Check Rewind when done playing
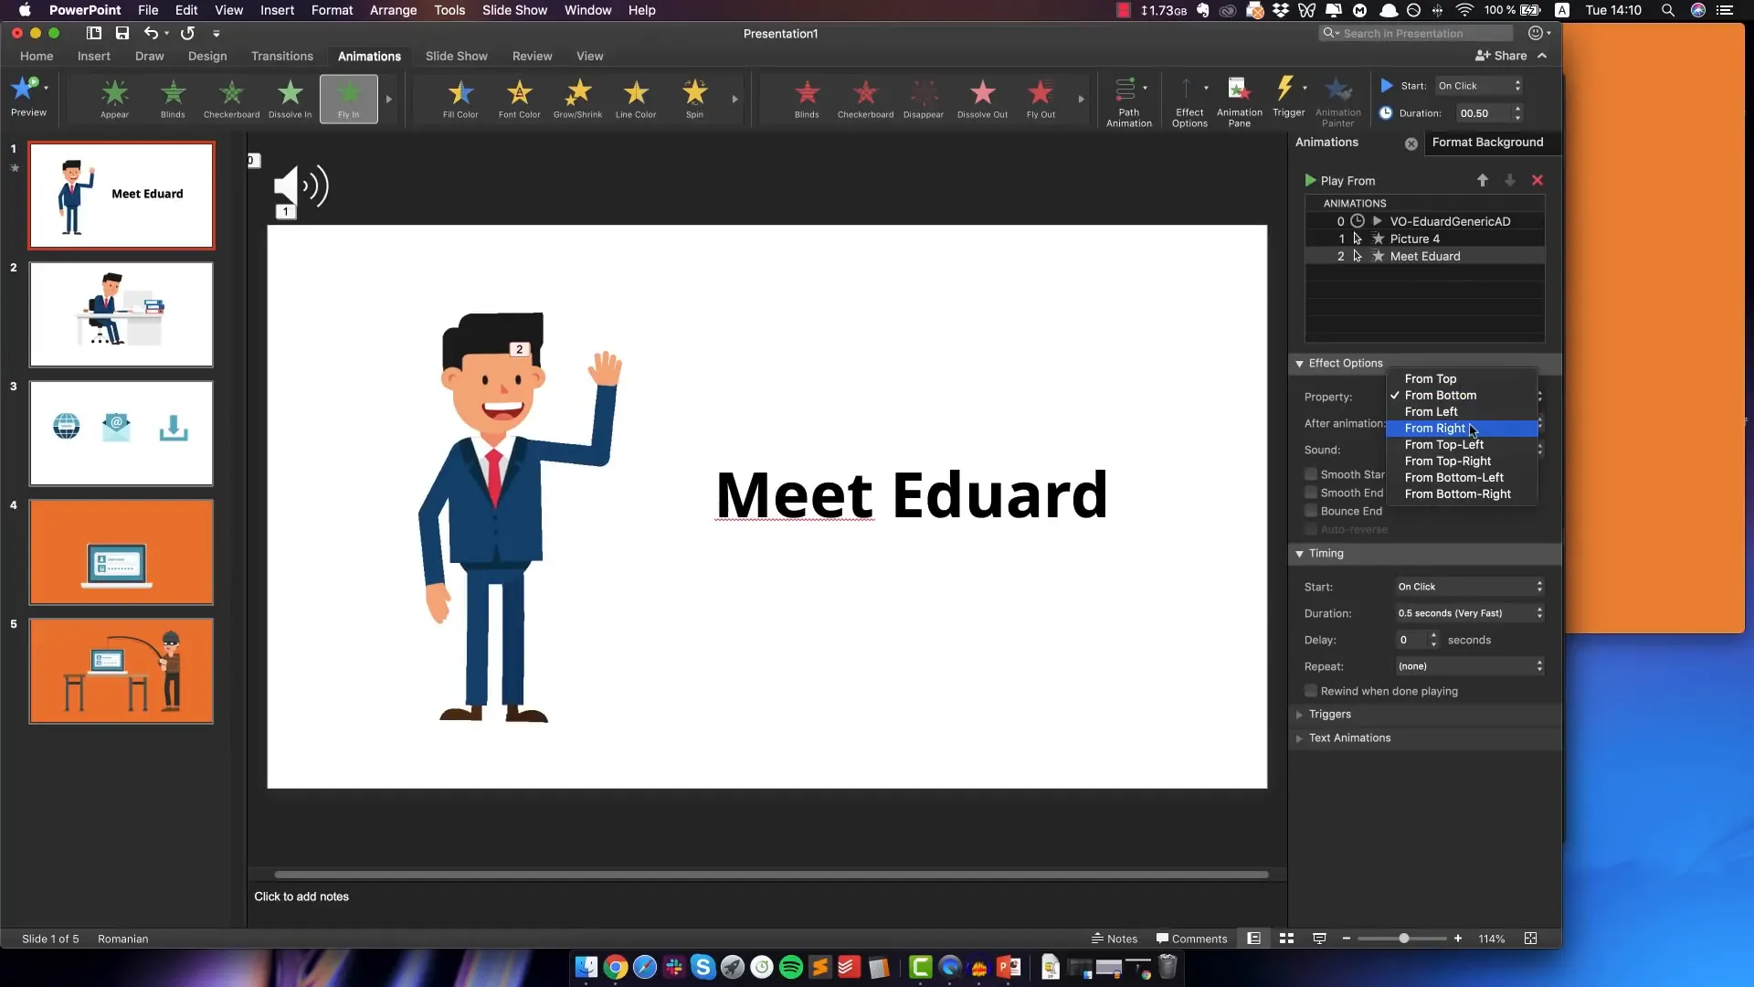This screenshot has height=987, width=1754. 1311,691
